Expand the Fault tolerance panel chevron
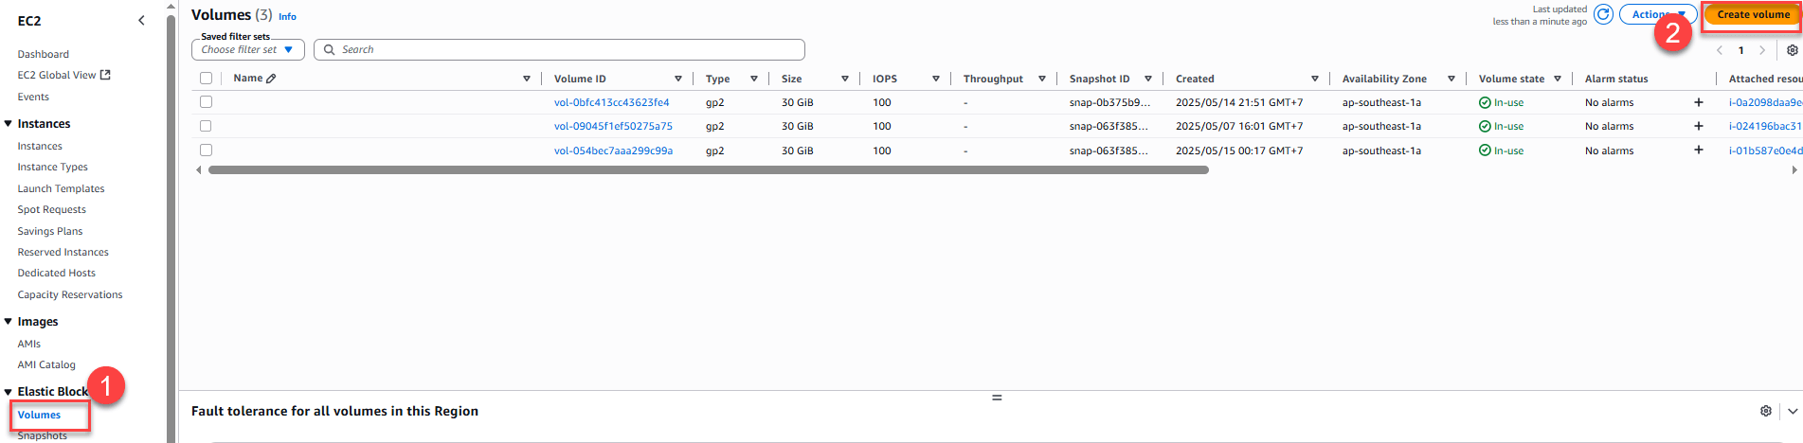 (x=1793, y=411)
